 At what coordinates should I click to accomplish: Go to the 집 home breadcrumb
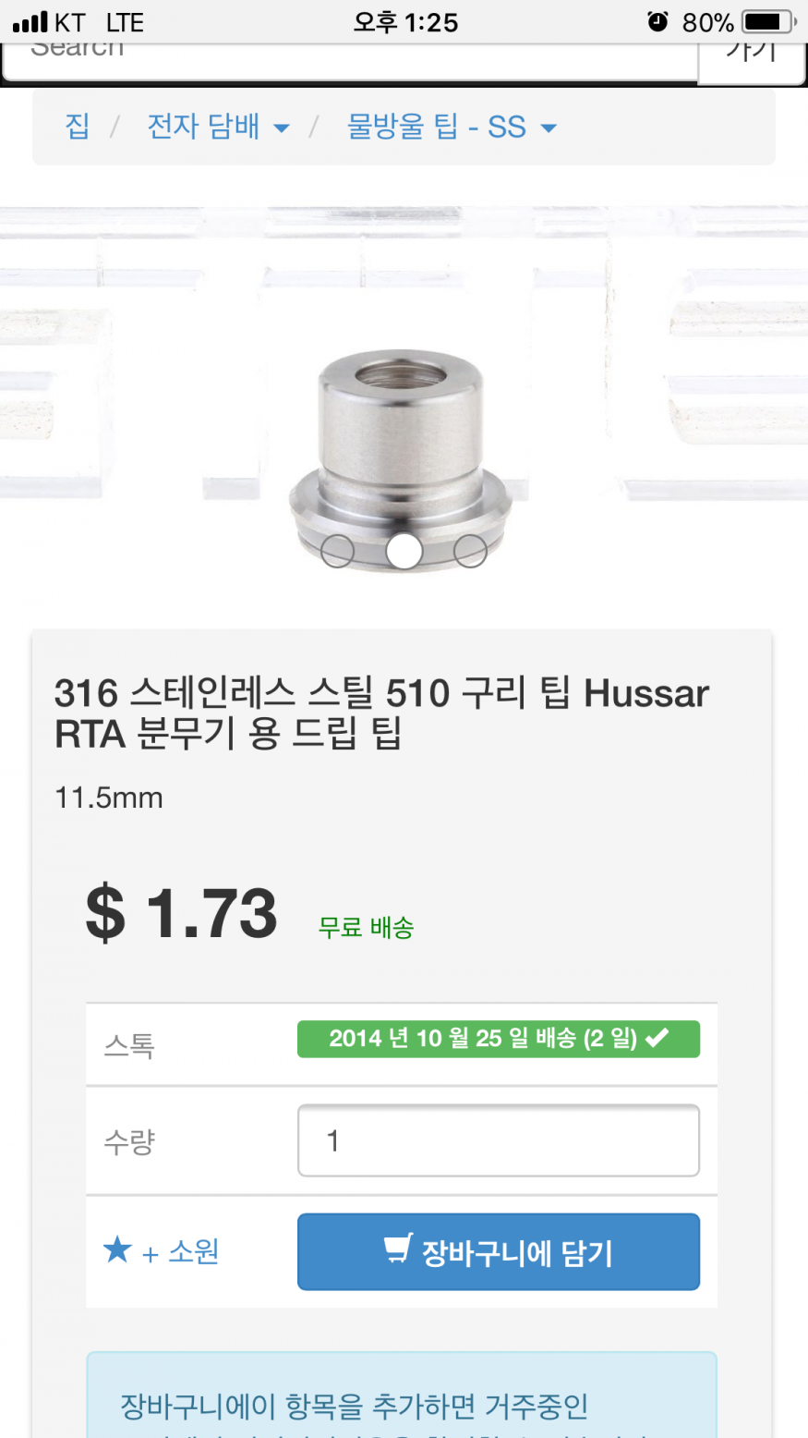pyautogui.click(x=78, y=127)
